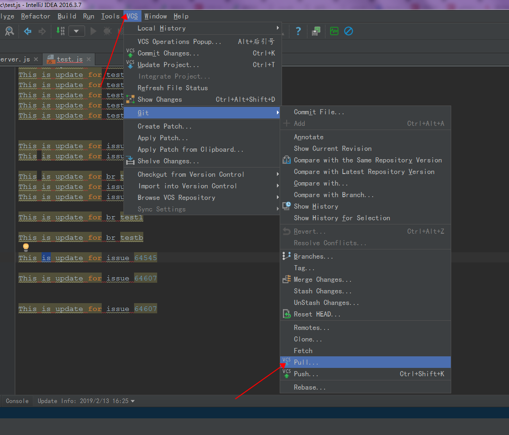
Task: Select Rebase in Git submenu
Action: coord(366,387)
